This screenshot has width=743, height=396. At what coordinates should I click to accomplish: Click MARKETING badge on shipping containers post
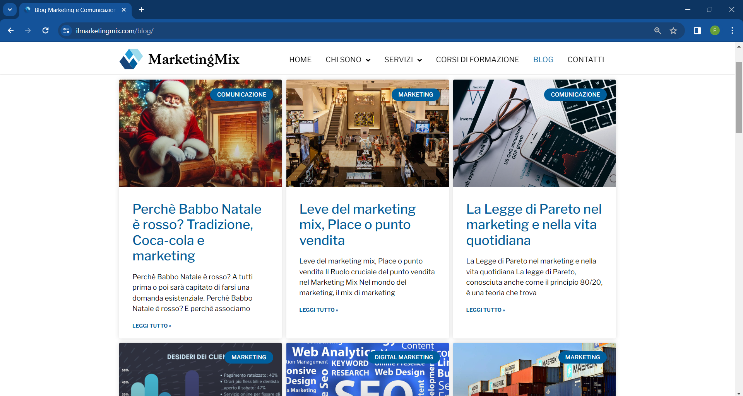(582, 357)
